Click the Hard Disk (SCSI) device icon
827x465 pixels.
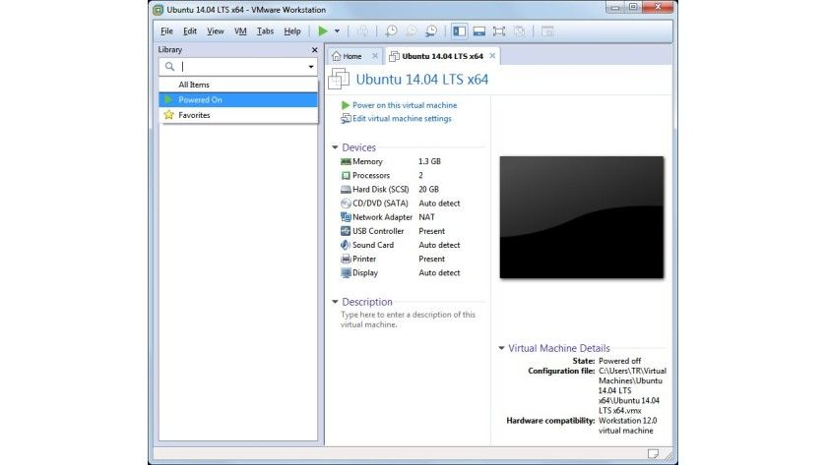point(346,189)
